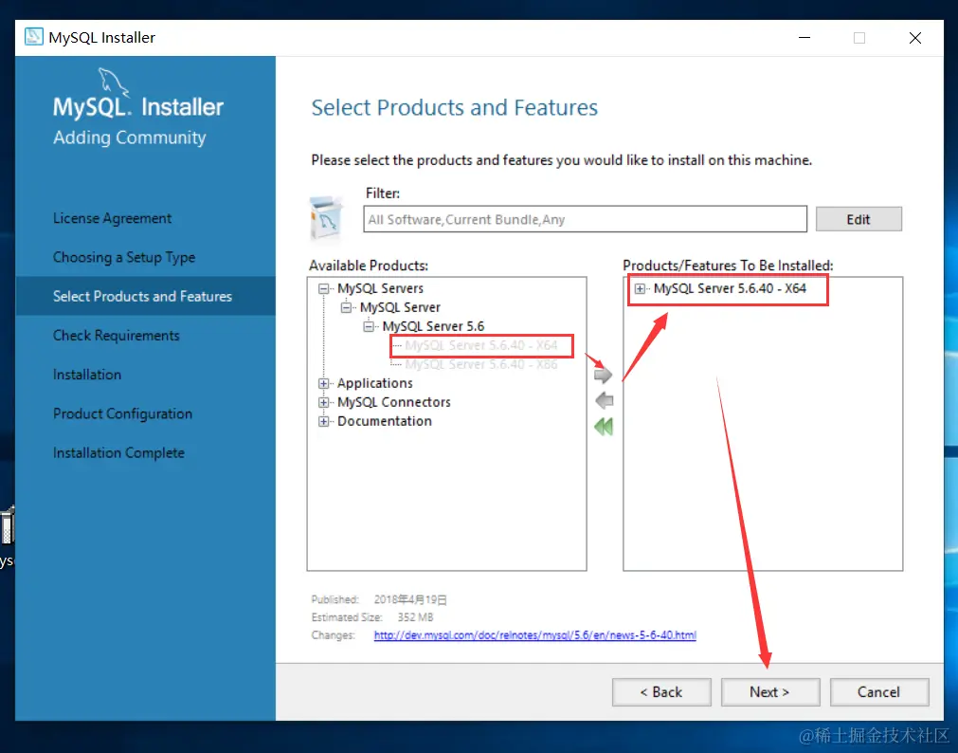Viewport: 958px width, 753px height.
Task: Click the product box icon beside Filter
Action: click(326, 218)
